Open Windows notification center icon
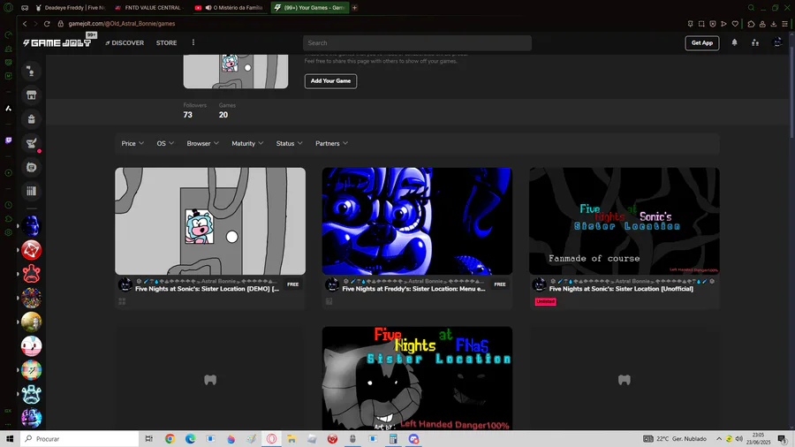 coord(783,439)
